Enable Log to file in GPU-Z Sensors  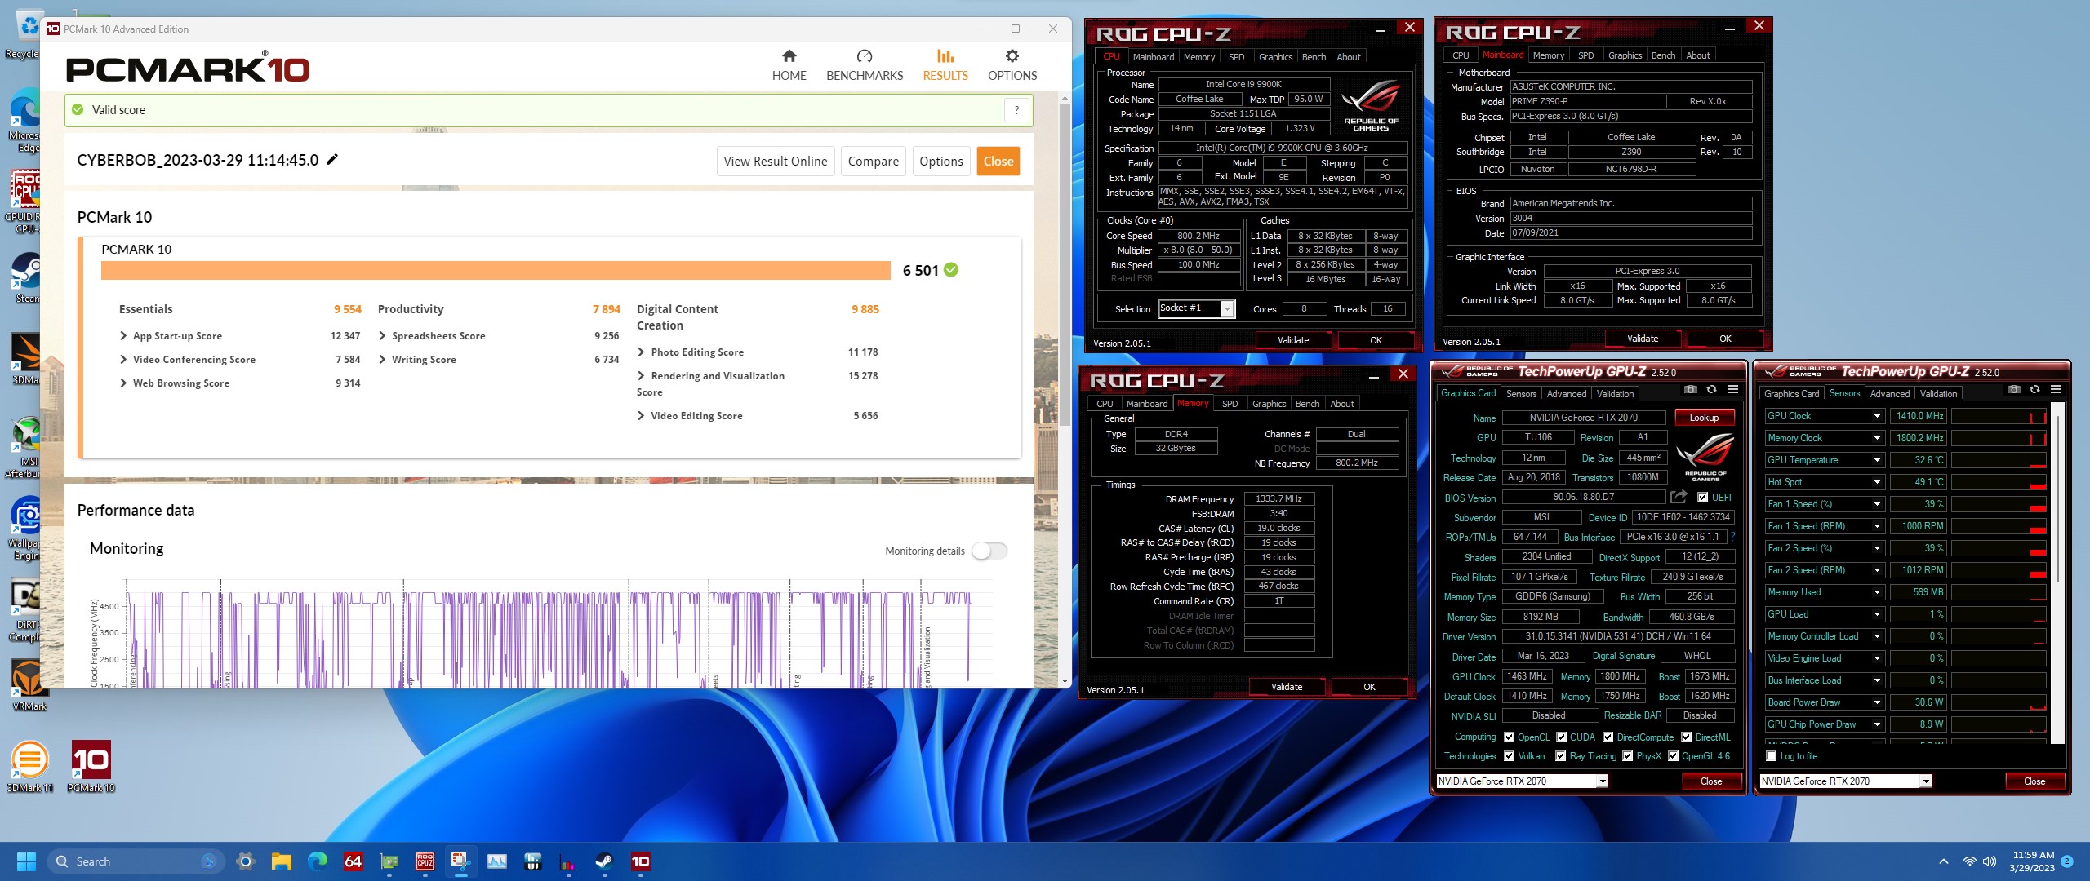[x=1771, y=756]
